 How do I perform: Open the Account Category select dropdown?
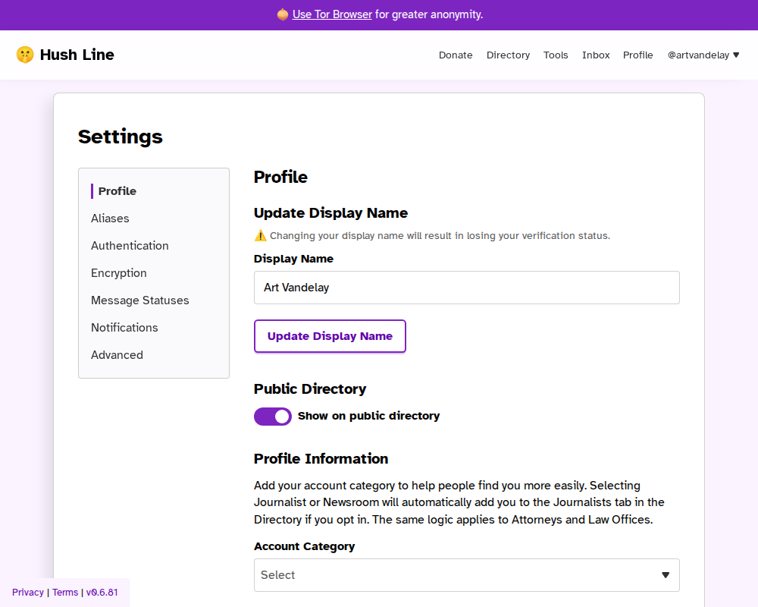[466, 575]
